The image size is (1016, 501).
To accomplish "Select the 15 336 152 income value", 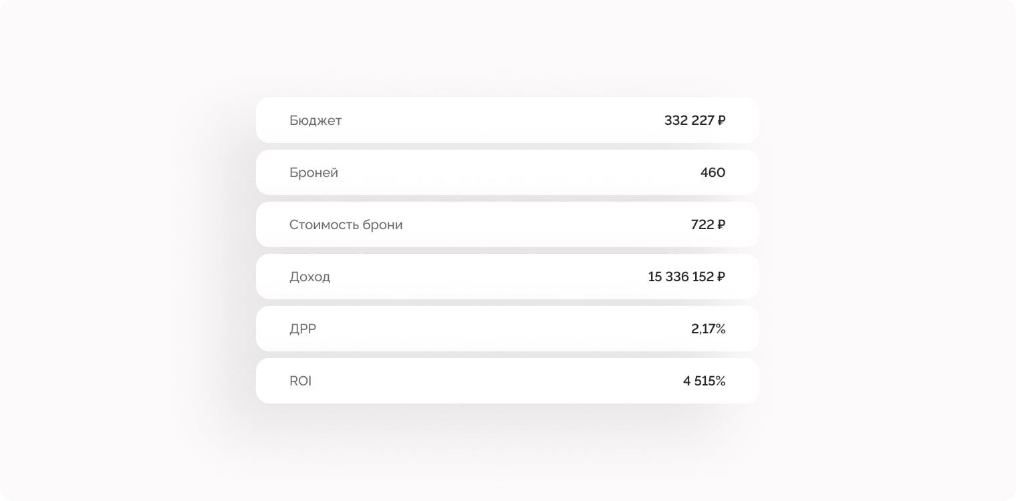I will coord(680,277).
